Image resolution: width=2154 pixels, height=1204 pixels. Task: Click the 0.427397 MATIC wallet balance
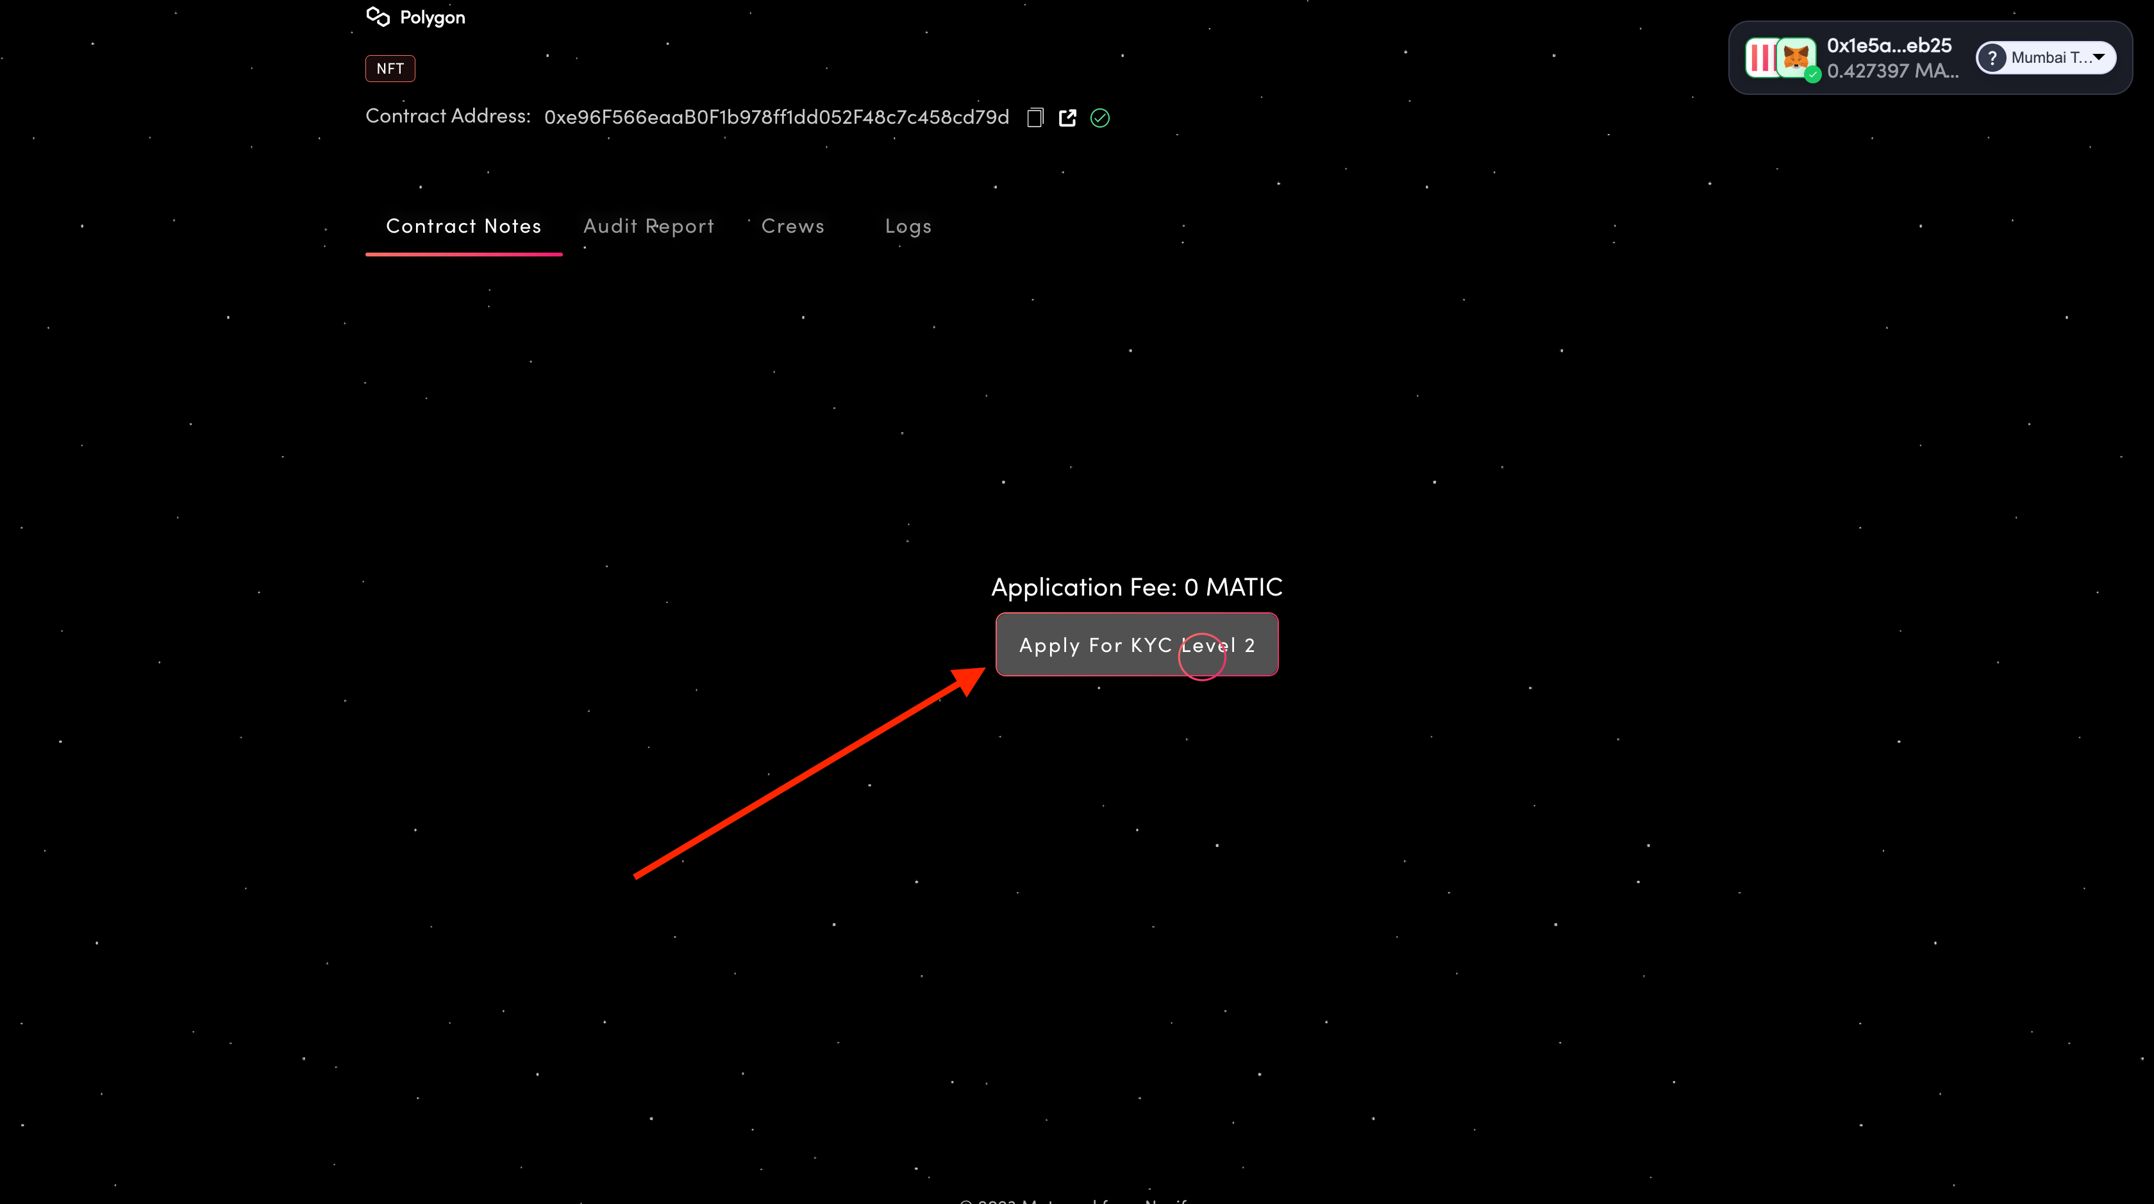pos(1892,71)
